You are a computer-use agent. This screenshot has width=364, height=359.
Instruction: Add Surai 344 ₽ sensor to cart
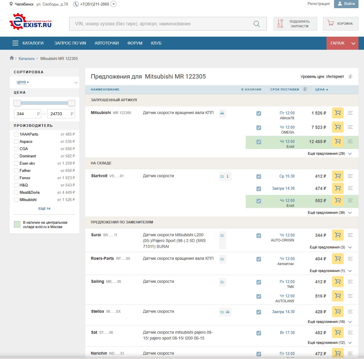pyautogui.click(x=338, y=235)
